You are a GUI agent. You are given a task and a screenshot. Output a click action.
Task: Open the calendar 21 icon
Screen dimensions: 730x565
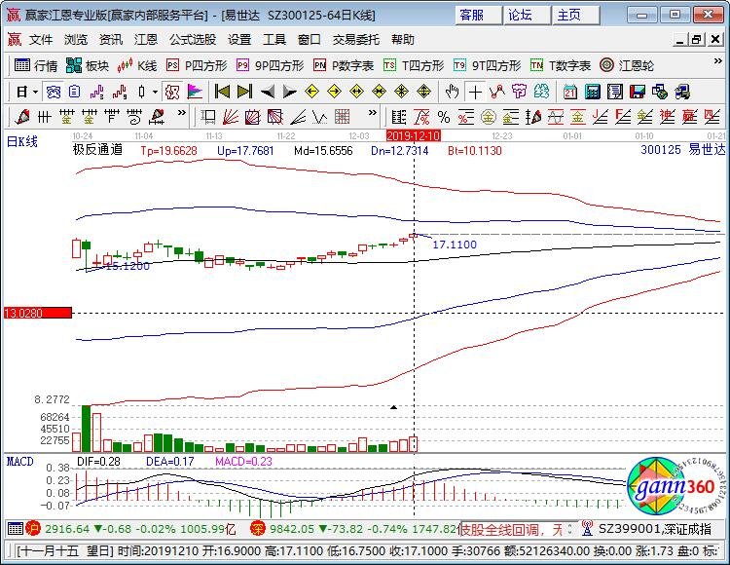click(569, 92)
